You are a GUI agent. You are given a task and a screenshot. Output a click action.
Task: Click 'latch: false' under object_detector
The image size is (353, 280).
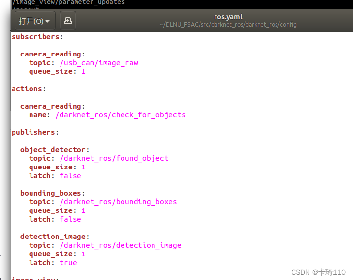(55, 176)
